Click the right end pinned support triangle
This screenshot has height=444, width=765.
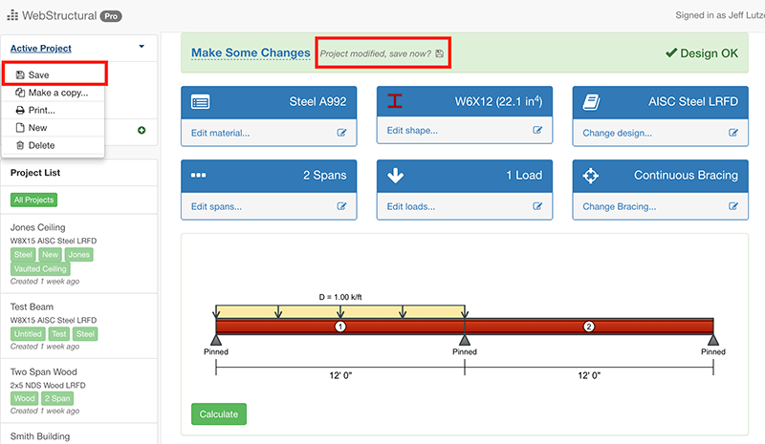click(712, 340)
